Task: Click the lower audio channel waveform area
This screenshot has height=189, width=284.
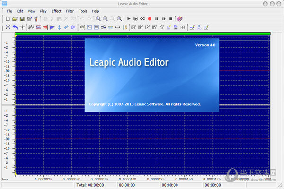Action: click(143, 139)
